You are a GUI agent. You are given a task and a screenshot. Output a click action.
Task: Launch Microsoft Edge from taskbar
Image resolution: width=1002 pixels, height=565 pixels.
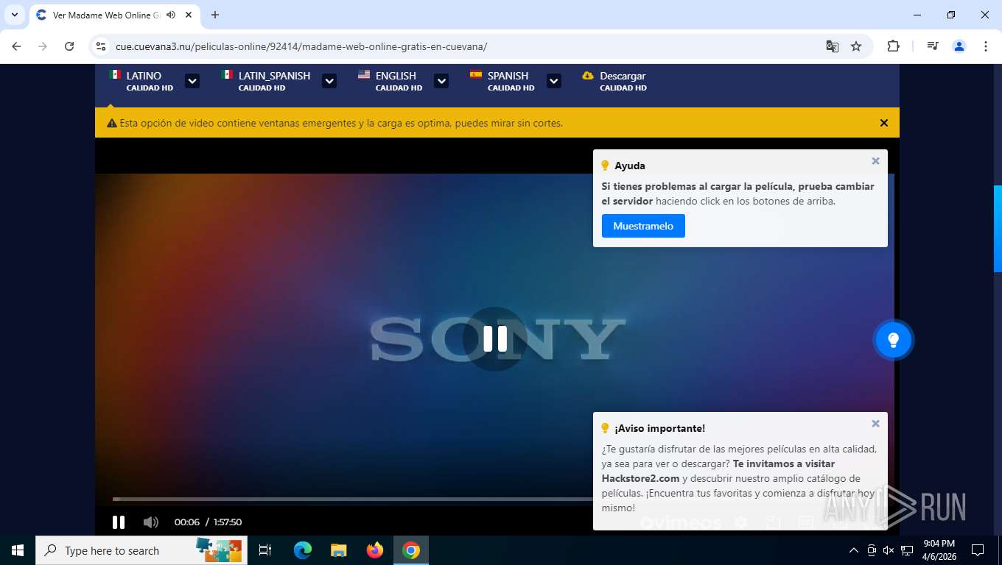pyautogui.click(x=302, y=550)
